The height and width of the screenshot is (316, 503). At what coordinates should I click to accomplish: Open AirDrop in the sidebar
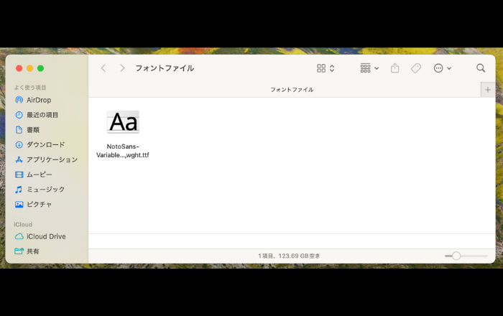click(x=39, y=100)
